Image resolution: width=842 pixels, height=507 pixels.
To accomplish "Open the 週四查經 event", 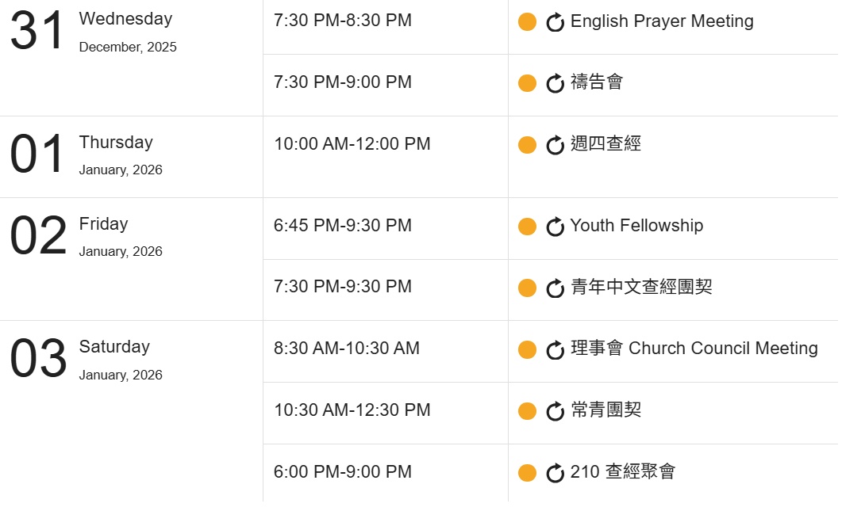I will coord(606,144).
